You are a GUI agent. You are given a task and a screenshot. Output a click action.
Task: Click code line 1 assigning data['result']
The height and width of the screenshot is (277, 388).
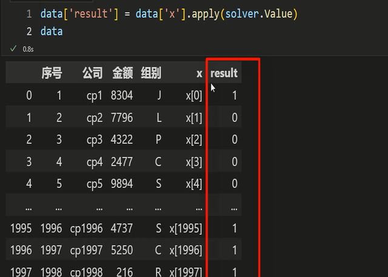click(x=169, y=14)
